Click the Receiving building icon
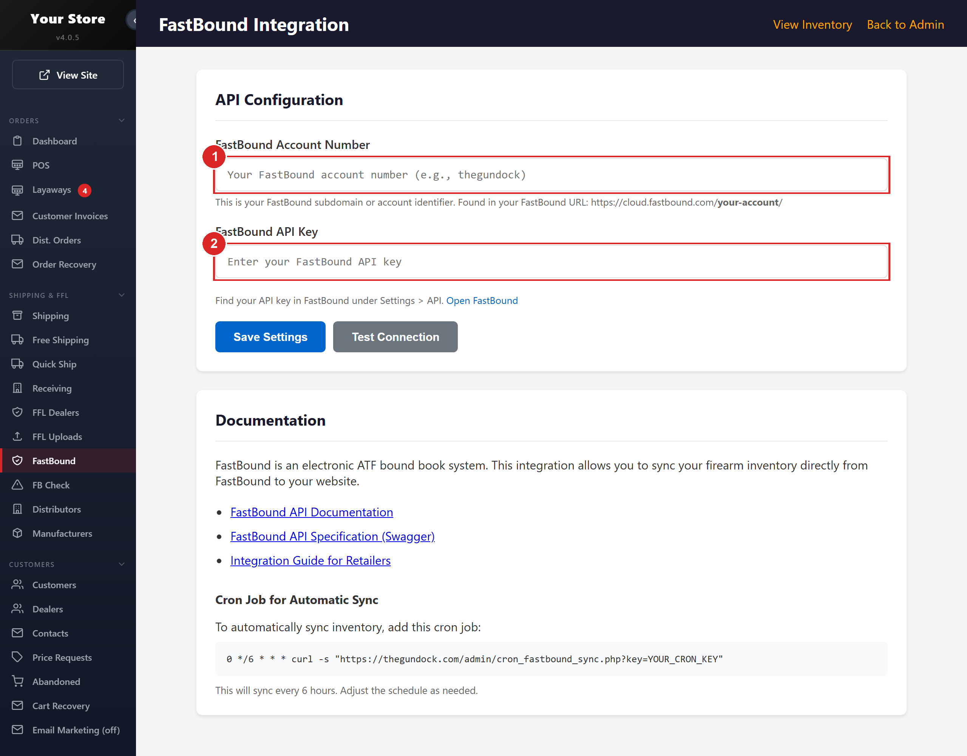The width and height of the screenshot is (967, 756). pyautogui.click(x=17, y=388)
